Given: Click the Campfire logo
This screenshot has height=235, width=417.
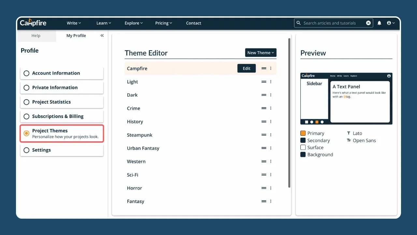Looking at the screenshot, I should [33, 23].
